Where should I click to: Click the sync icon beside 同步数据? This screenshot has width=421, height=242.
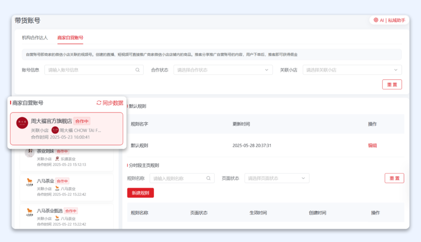tap(99, 103)
